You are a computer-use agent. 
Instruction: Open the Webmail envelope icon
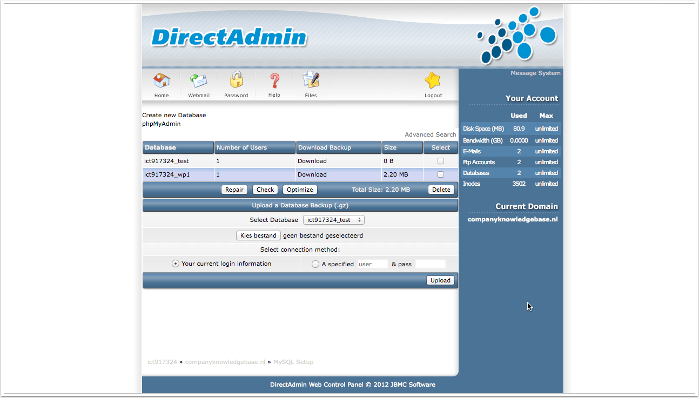199,80
